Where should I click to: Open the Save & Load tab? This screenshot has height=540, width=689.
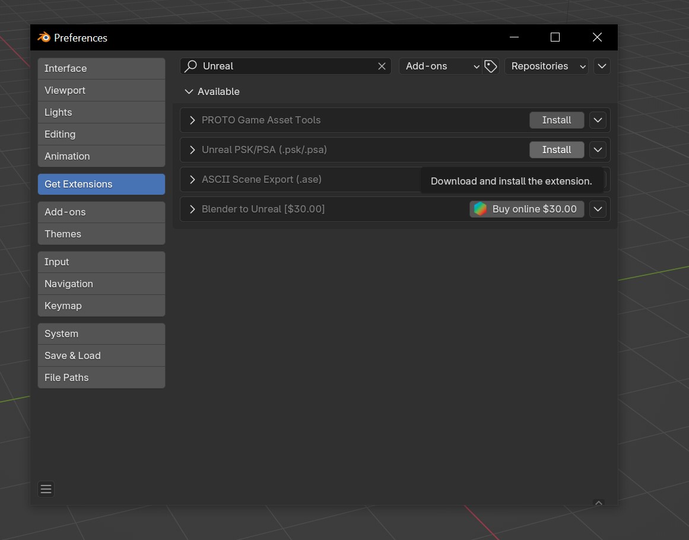coord(101,356)
